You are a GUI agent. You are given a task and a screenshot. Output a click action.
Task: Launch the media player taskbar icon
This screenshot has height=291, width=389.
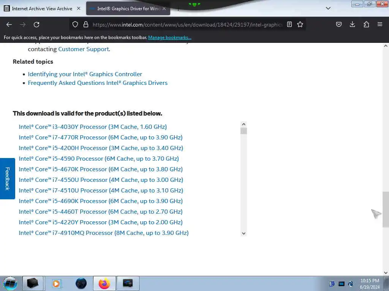[x=56, y=283]
